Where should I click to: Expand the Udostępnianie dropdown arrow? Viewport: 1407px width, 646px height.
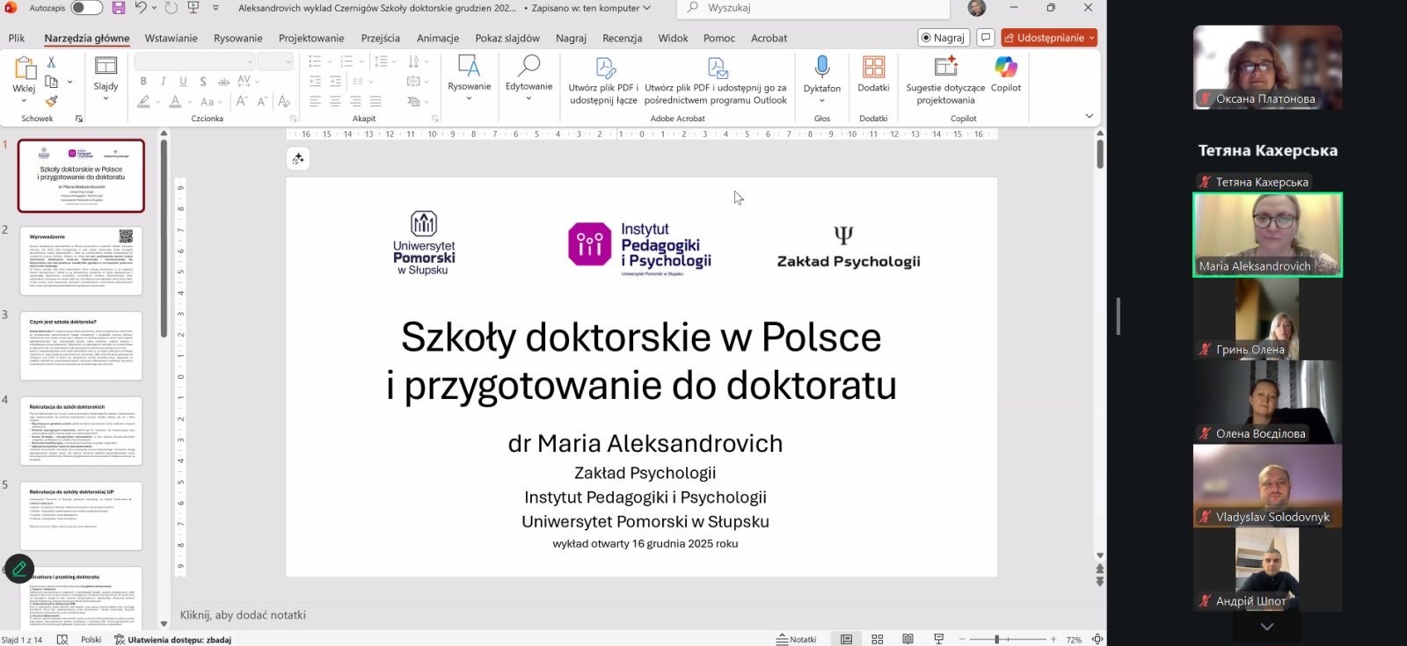point(1091,38)
